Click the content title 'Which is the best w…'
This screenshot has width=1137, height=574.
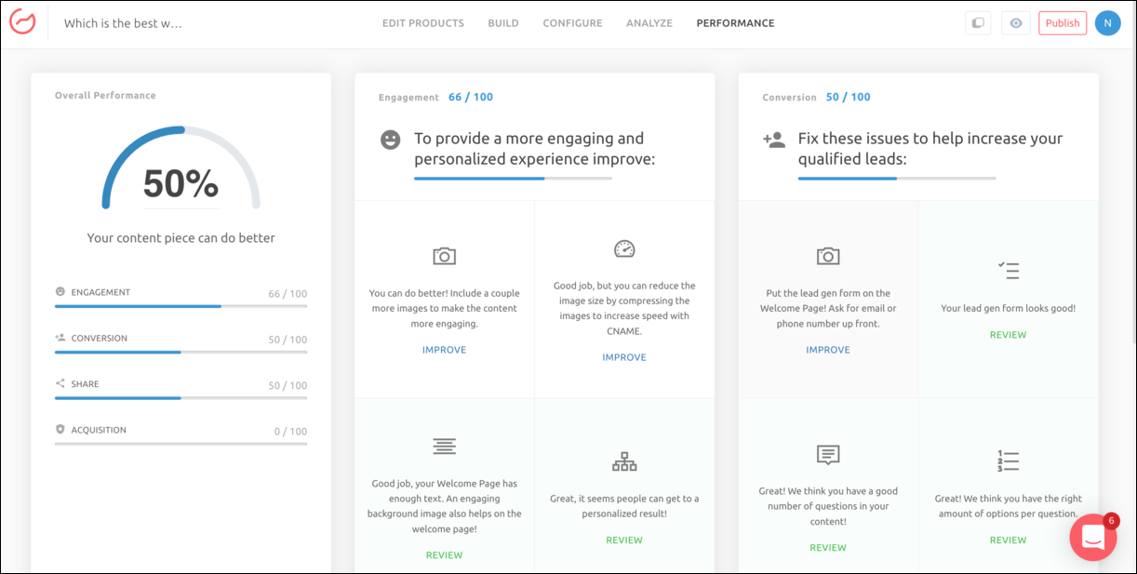coord(123,23)
